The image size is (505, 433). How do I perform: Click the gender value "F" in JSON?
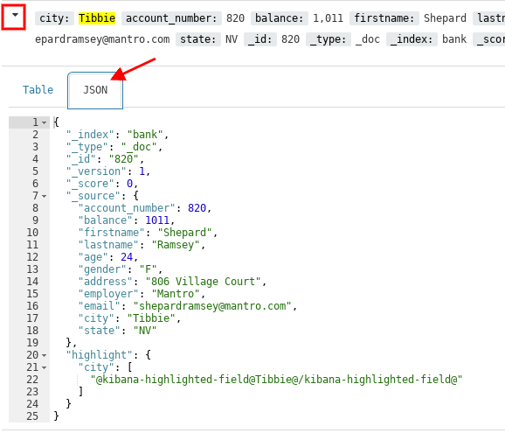(149, 269)
